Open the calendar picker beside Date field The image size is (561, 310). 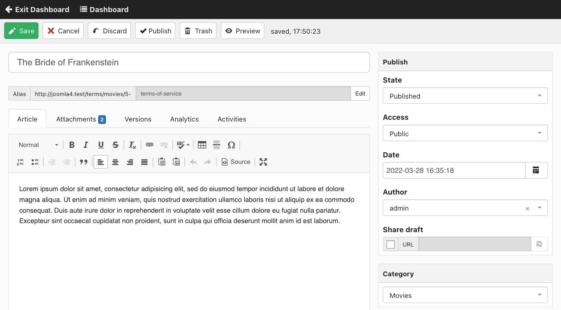click(536, 170)
